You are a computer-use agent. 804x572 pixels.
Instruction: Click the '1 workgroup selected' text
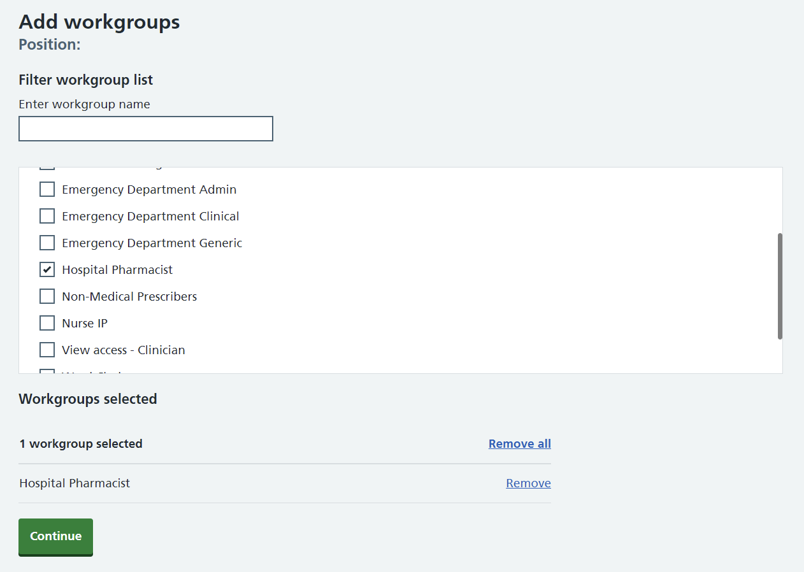[81, 444]
